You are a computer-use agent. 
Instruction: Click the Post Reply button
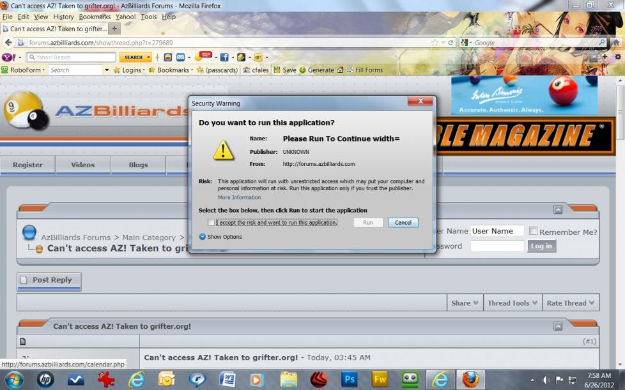tap(49, 280)
